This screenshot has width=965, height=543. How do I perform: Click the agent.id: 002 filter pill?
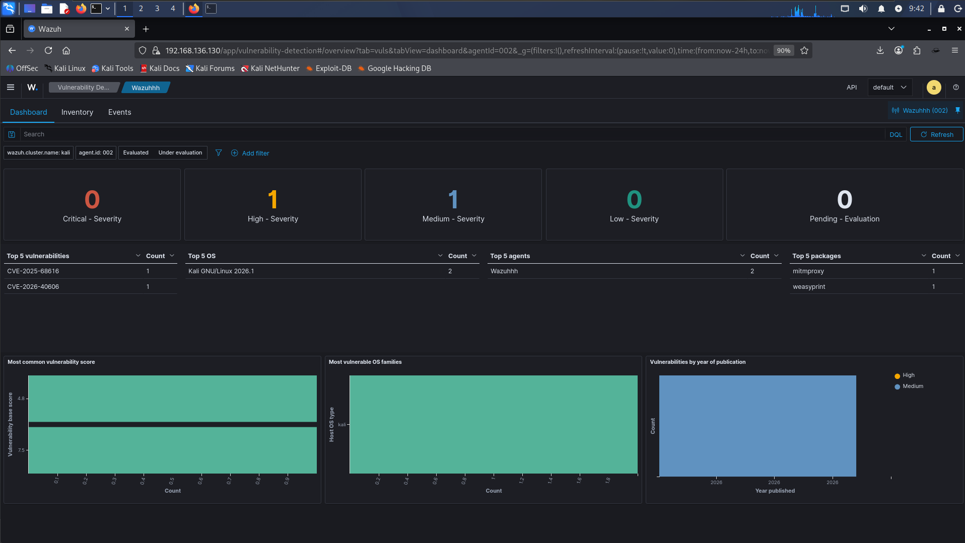(x=96, y=152)
